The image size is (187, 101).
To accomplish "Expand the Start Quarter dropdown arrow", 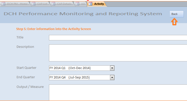I will 112,68.
